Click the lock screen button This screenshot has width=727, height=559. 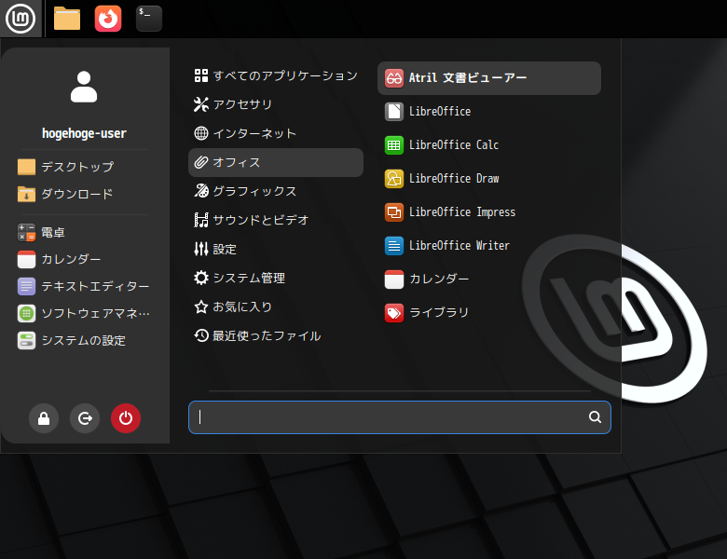pyautogui.click(x=44, y=418)
